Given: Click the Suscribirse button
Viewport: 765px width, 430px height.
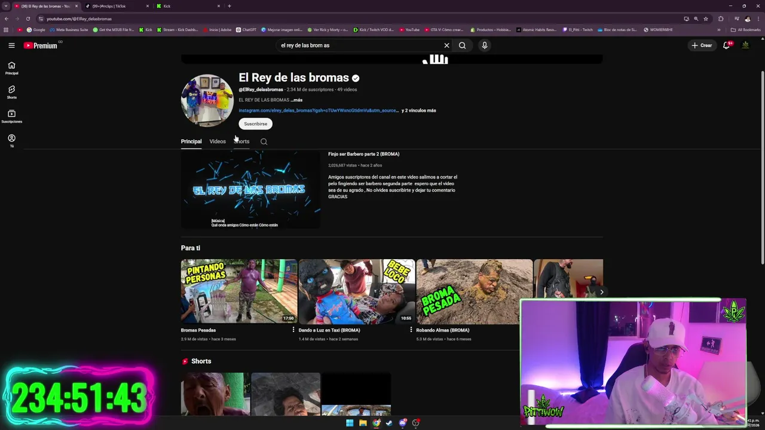Looking at the screenshot, I should point(255,124).
